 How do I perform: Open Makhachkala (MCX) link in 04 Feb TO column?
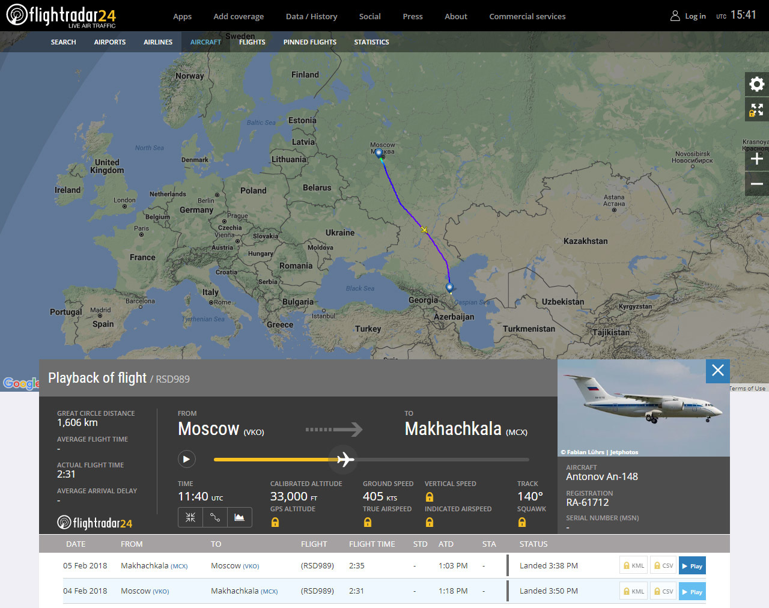(245, 591)
